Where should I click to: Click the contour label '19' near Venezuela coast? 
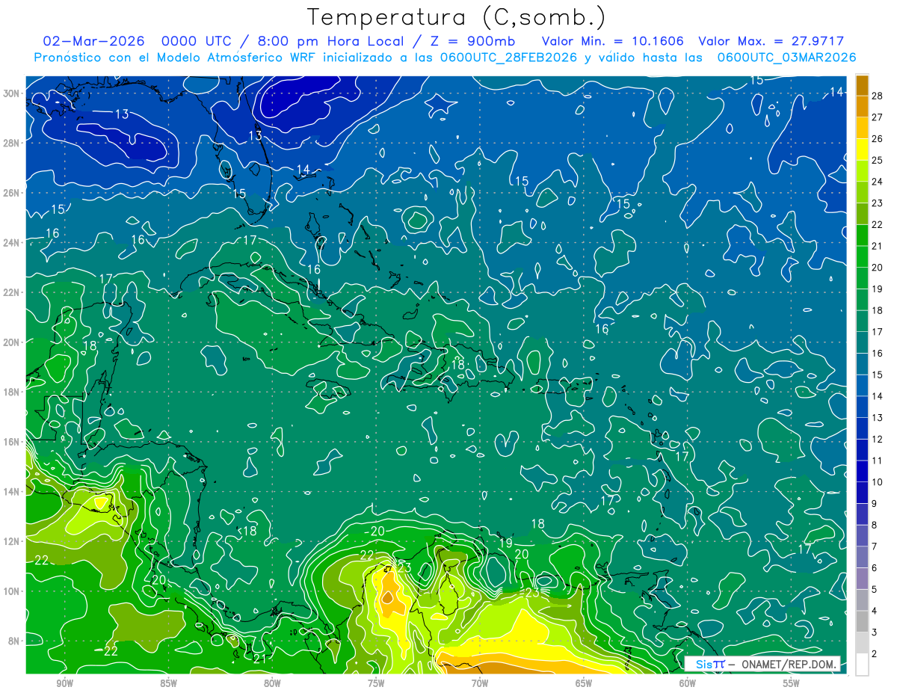click(506, 543)
